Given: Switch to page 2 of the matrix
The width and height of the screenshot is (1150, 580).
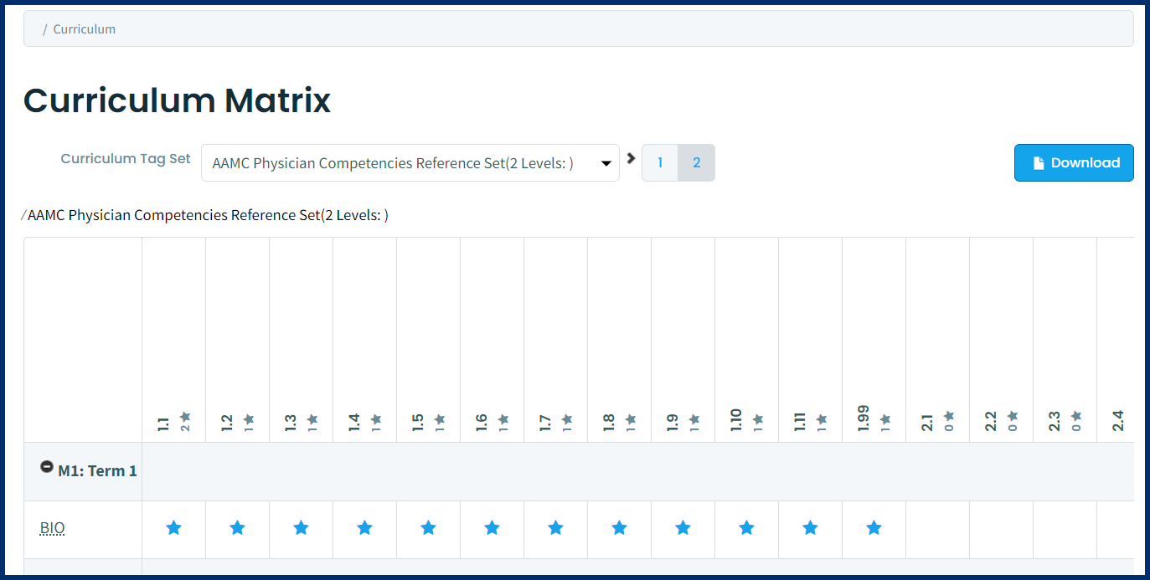Looking at the screenshot, I should point(697,162).
